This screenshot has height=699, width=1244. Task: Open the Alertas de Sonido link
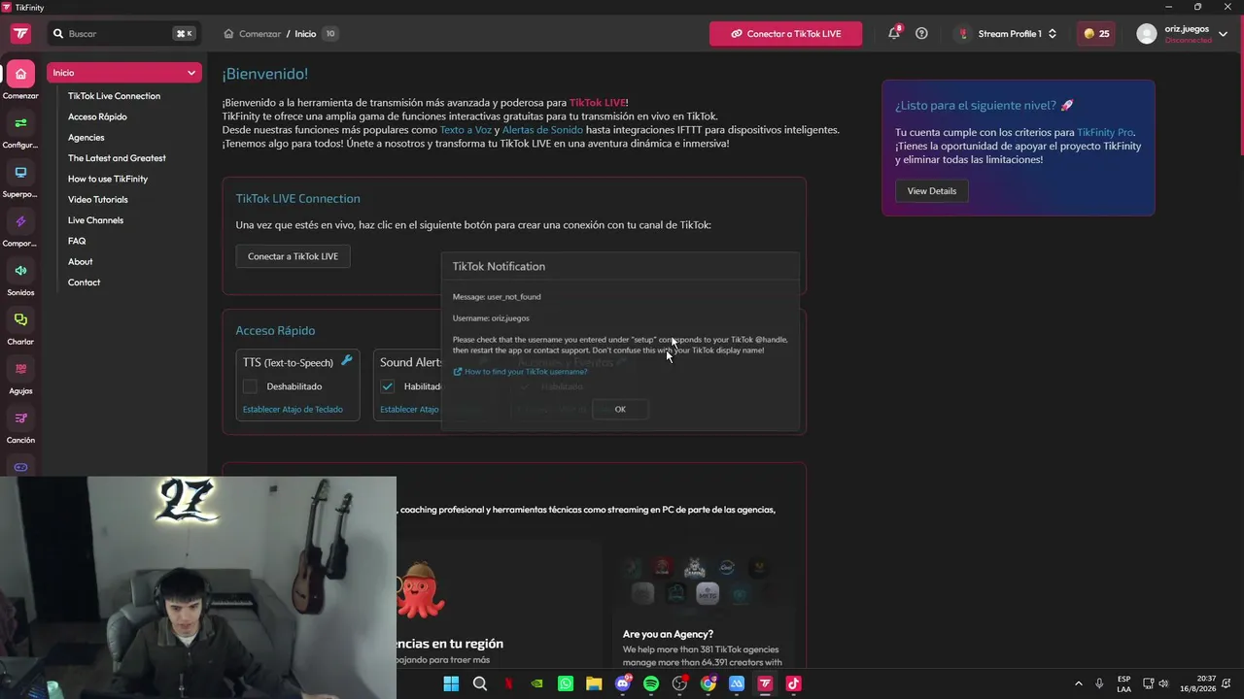coord(542,130)
